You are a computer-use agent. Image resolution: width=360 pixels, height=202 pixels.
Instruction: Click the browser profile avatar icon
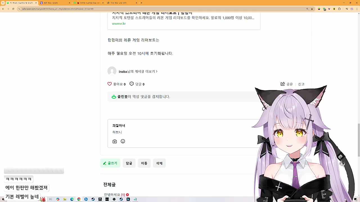[x=352, y=9]
